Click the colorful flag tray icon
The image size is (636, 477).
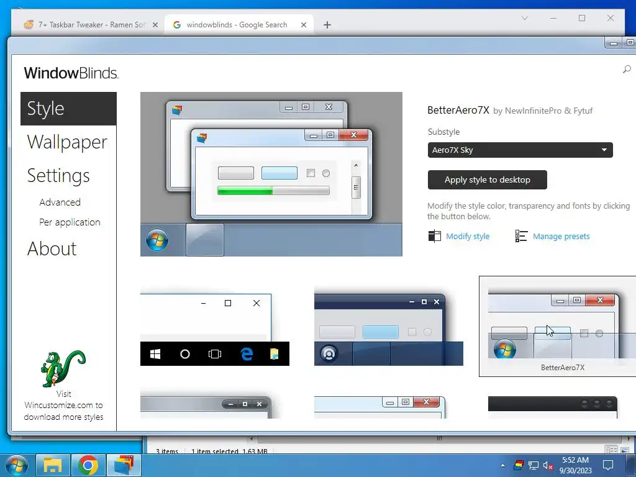point(519,465)
